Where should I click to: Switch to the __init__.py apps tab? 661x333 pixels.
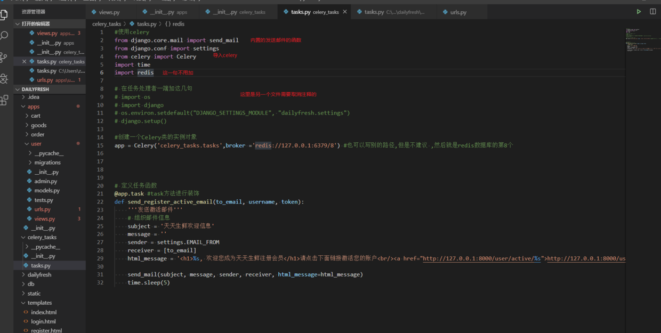168,12
